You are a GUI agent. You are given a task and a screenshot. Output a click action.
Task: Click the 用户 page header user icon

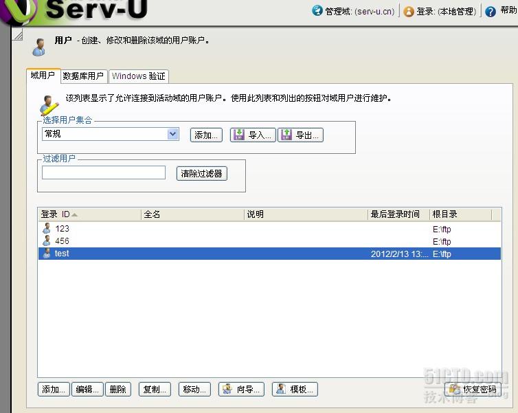(39, 47)
